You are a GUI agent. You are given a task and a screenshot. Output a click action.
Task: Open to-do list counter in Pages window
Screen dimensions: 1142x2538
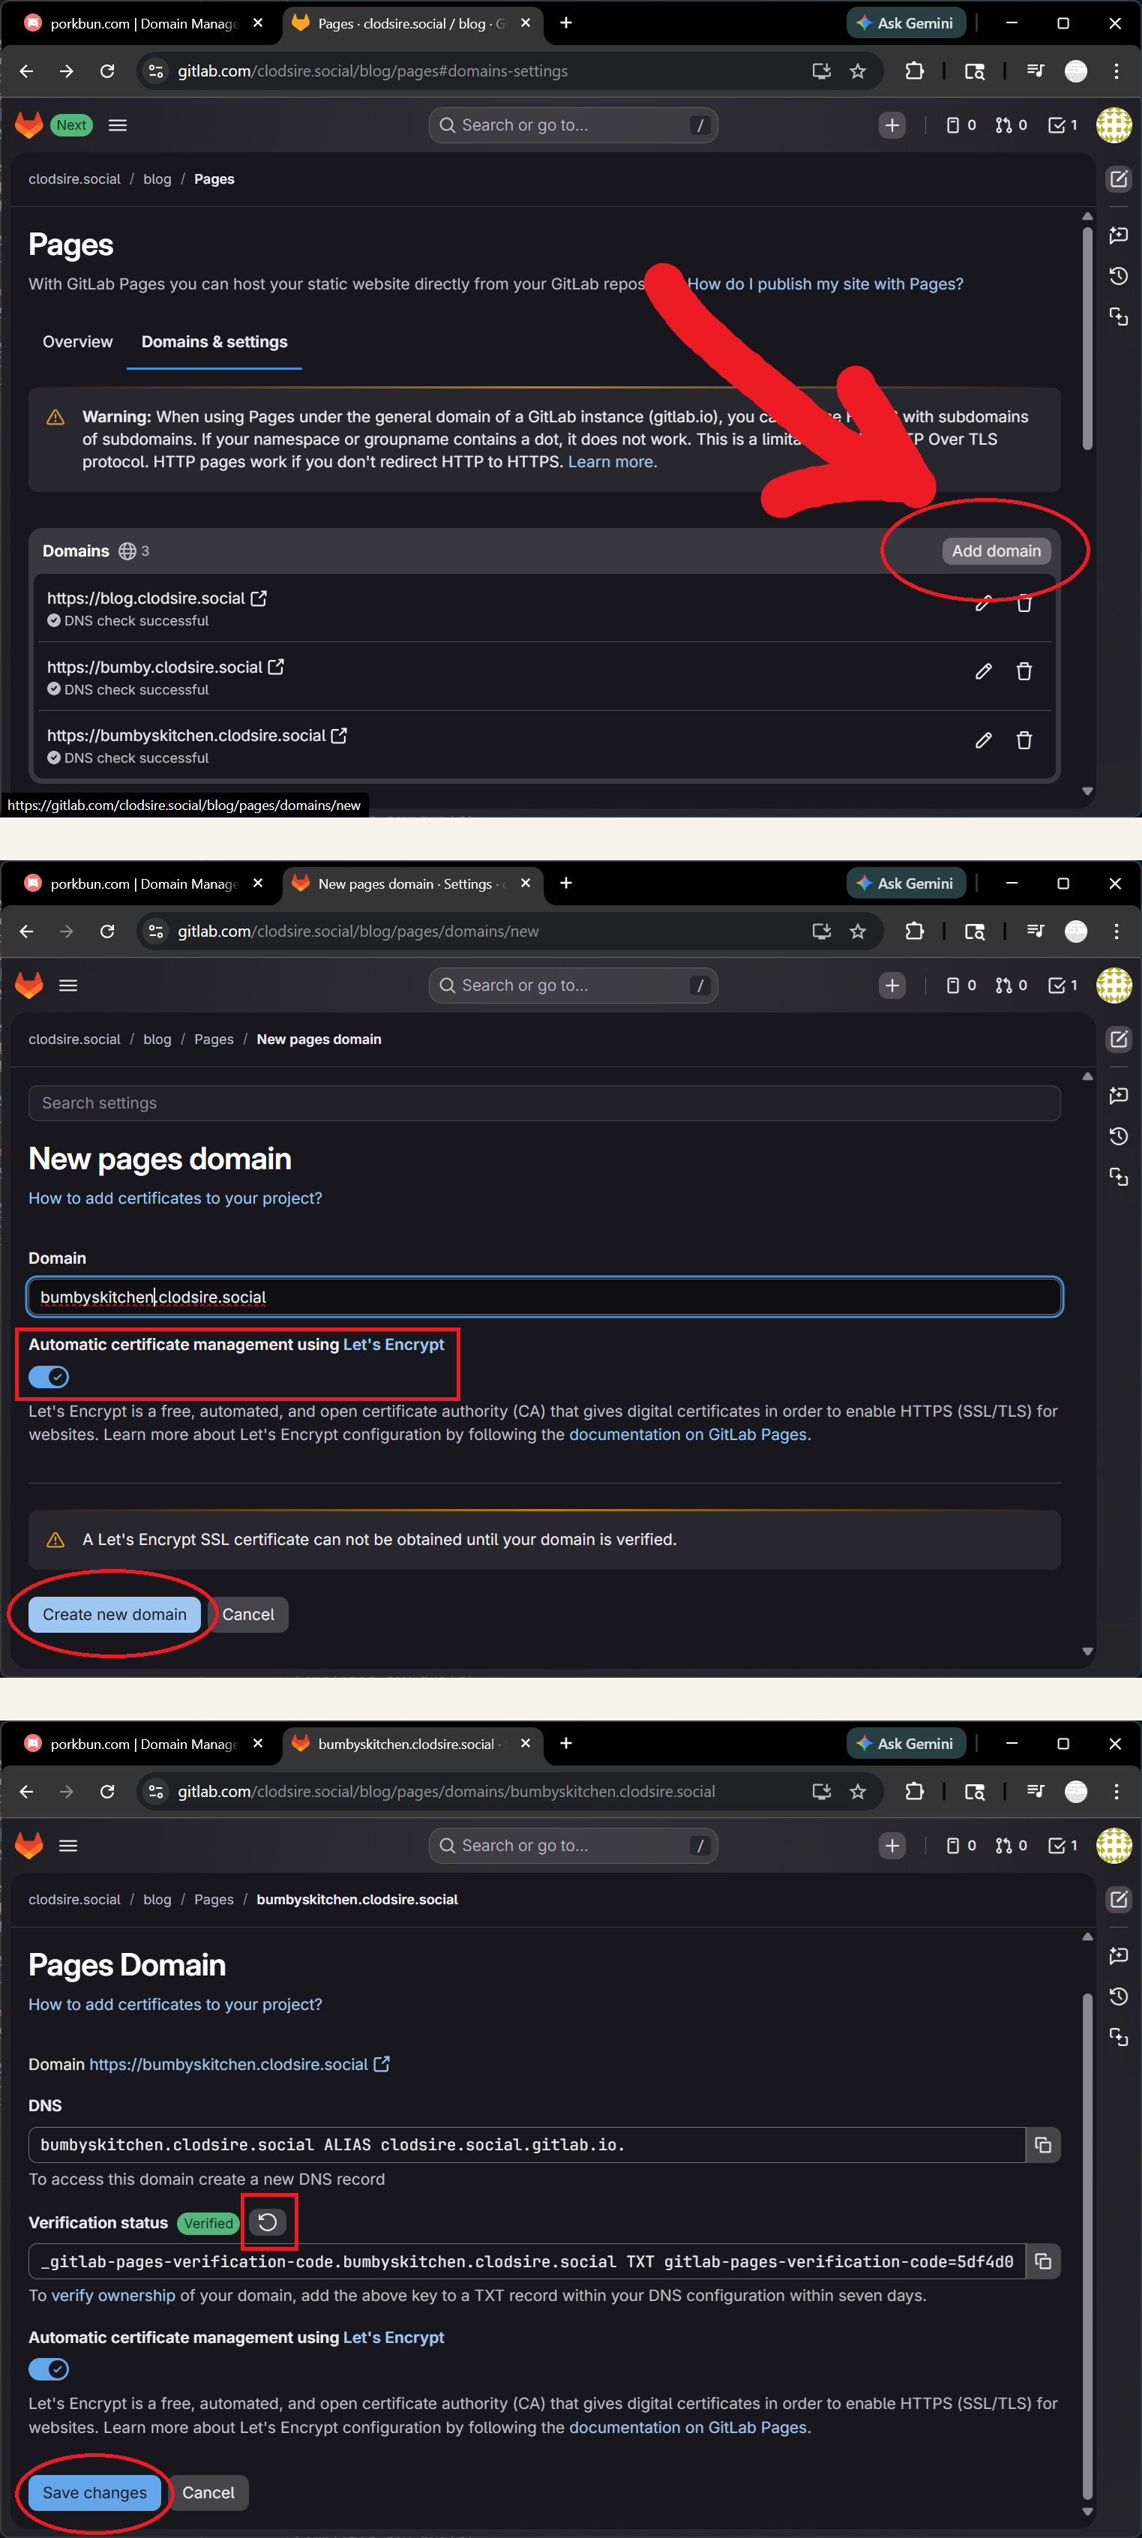pyautogui.click(x=1063, y=125)
